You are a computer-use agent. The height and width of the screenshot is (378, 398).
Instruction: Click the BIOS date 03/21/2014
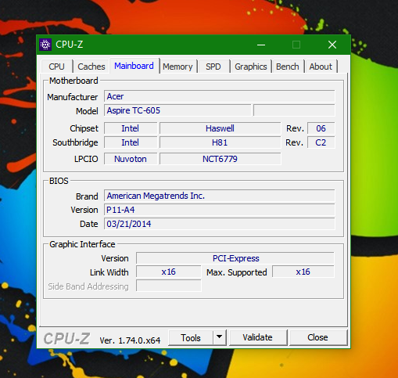(220, 224)
